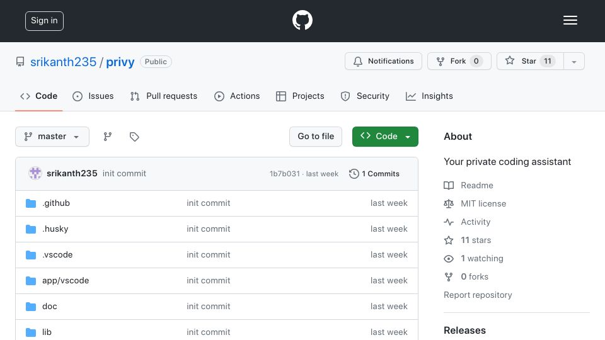
Task: Click the eye watching icon
Action: (x=449, y=259)
